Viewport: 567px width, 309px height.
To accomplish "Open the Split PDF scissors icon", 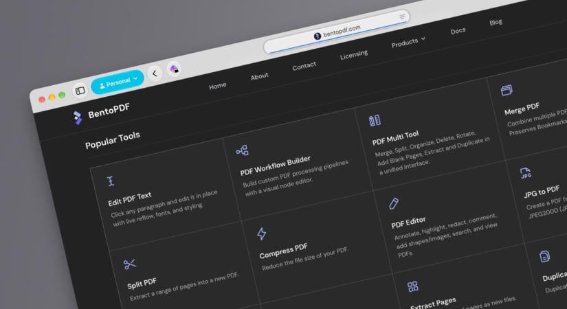I will coord(129,264).
